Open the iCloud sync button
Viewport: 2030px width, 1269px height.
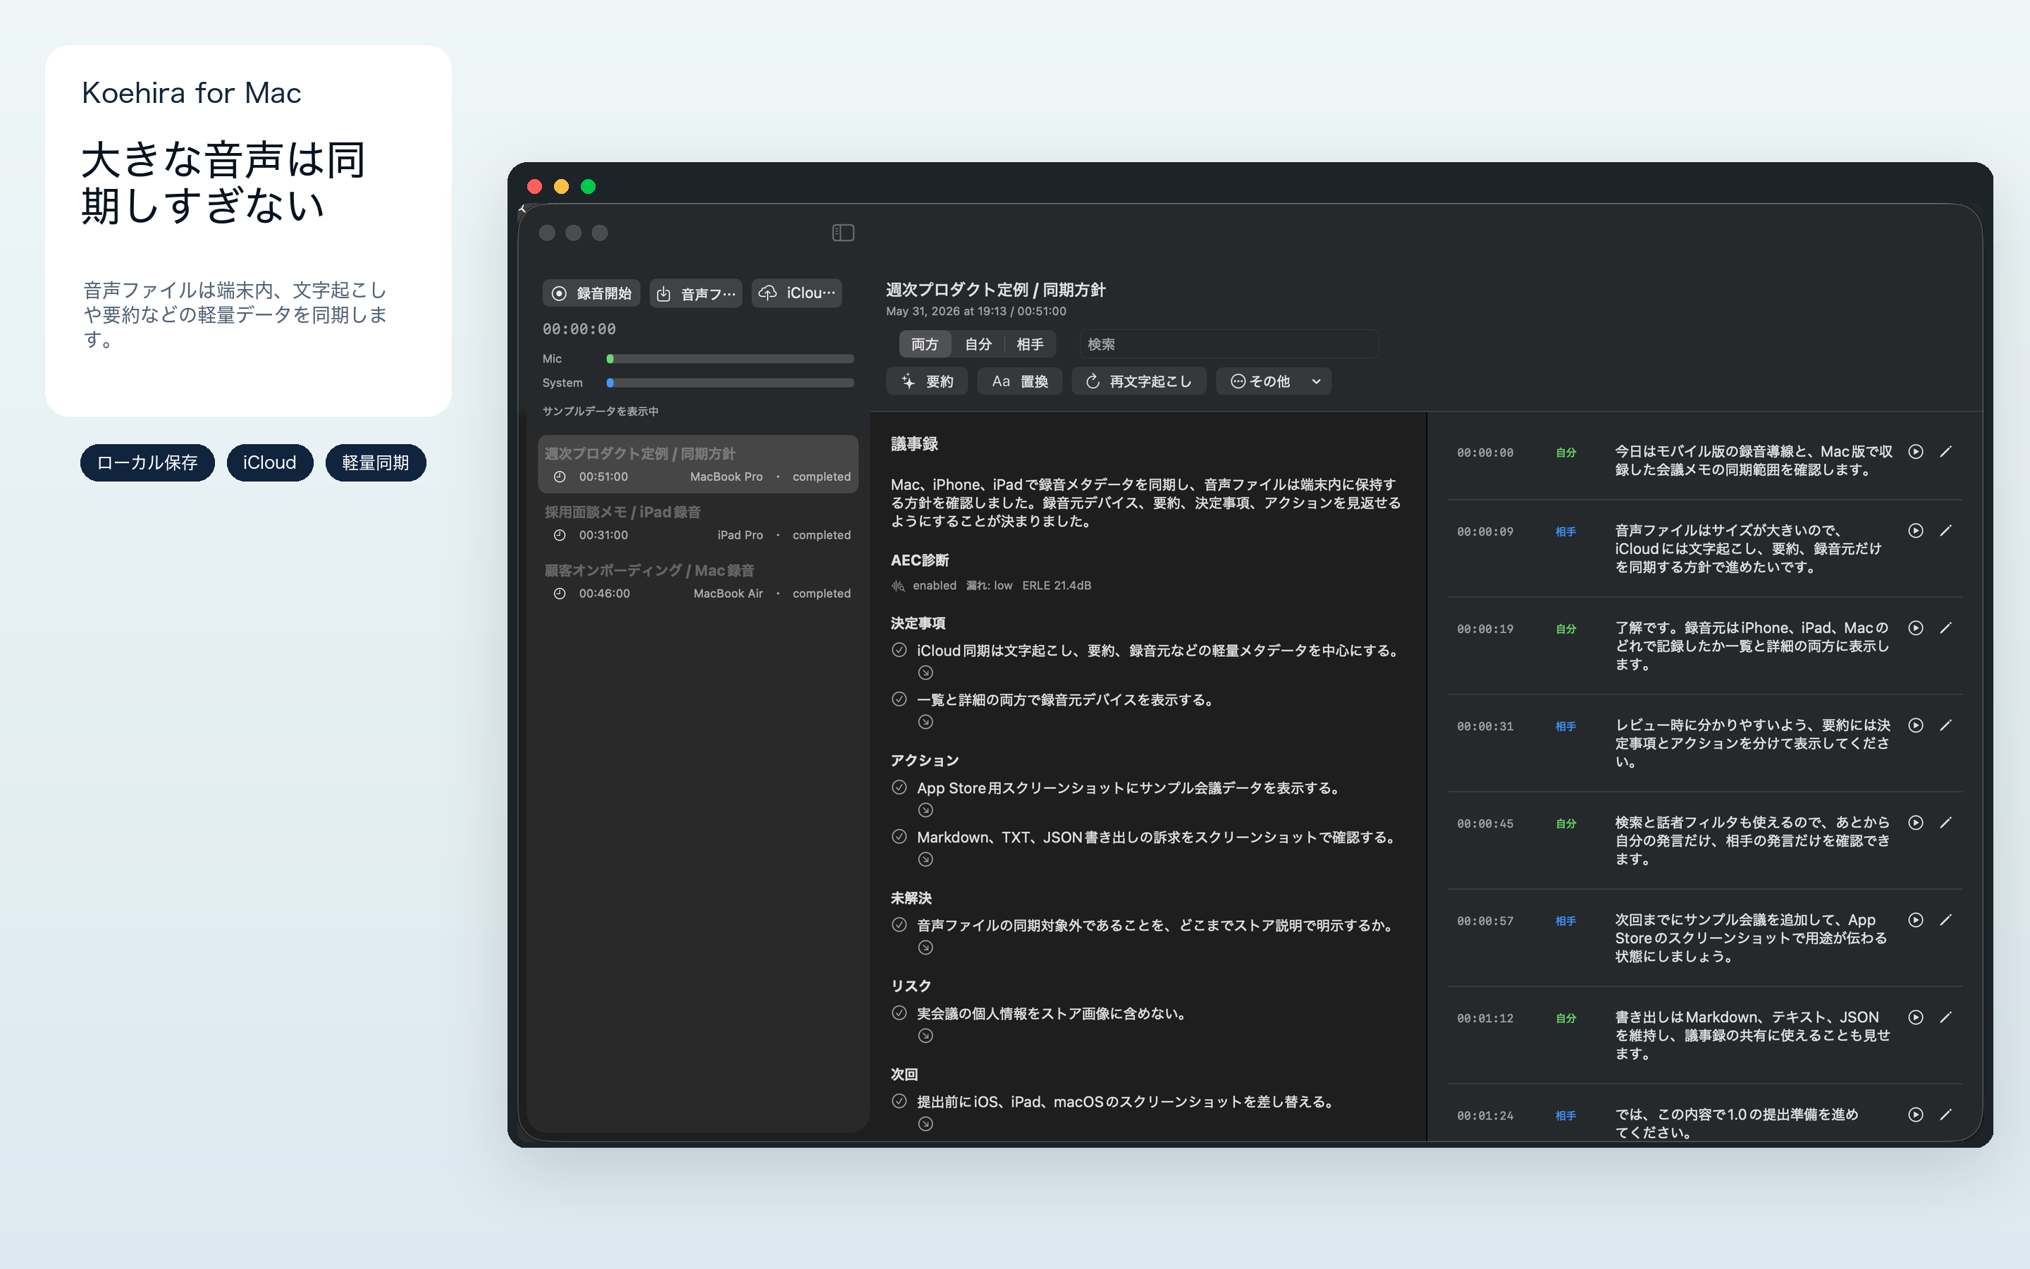click(x=797, y=293)
